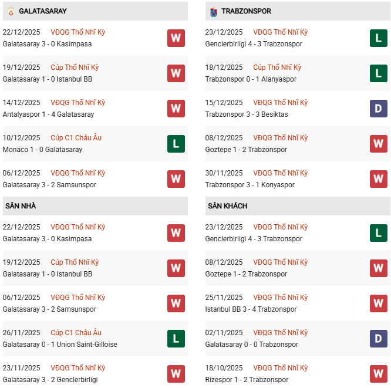The image size is (391, 388).
Task: Click the Galatasaray club logo icon
Action: (10, 11)
